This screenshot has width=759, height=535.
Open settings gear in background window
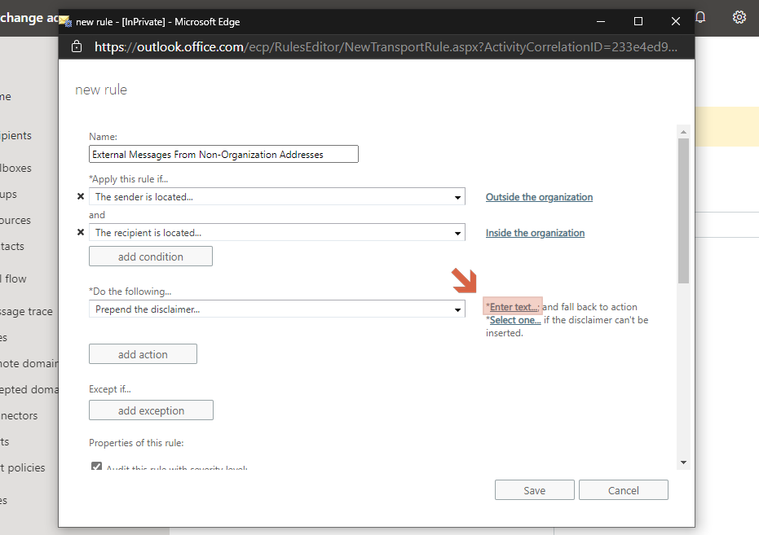pos(739,17)
